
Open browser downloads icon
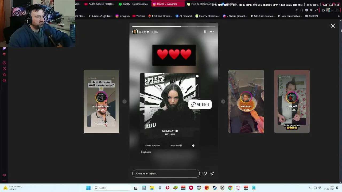pyautogui.click(x=333, y=10)
